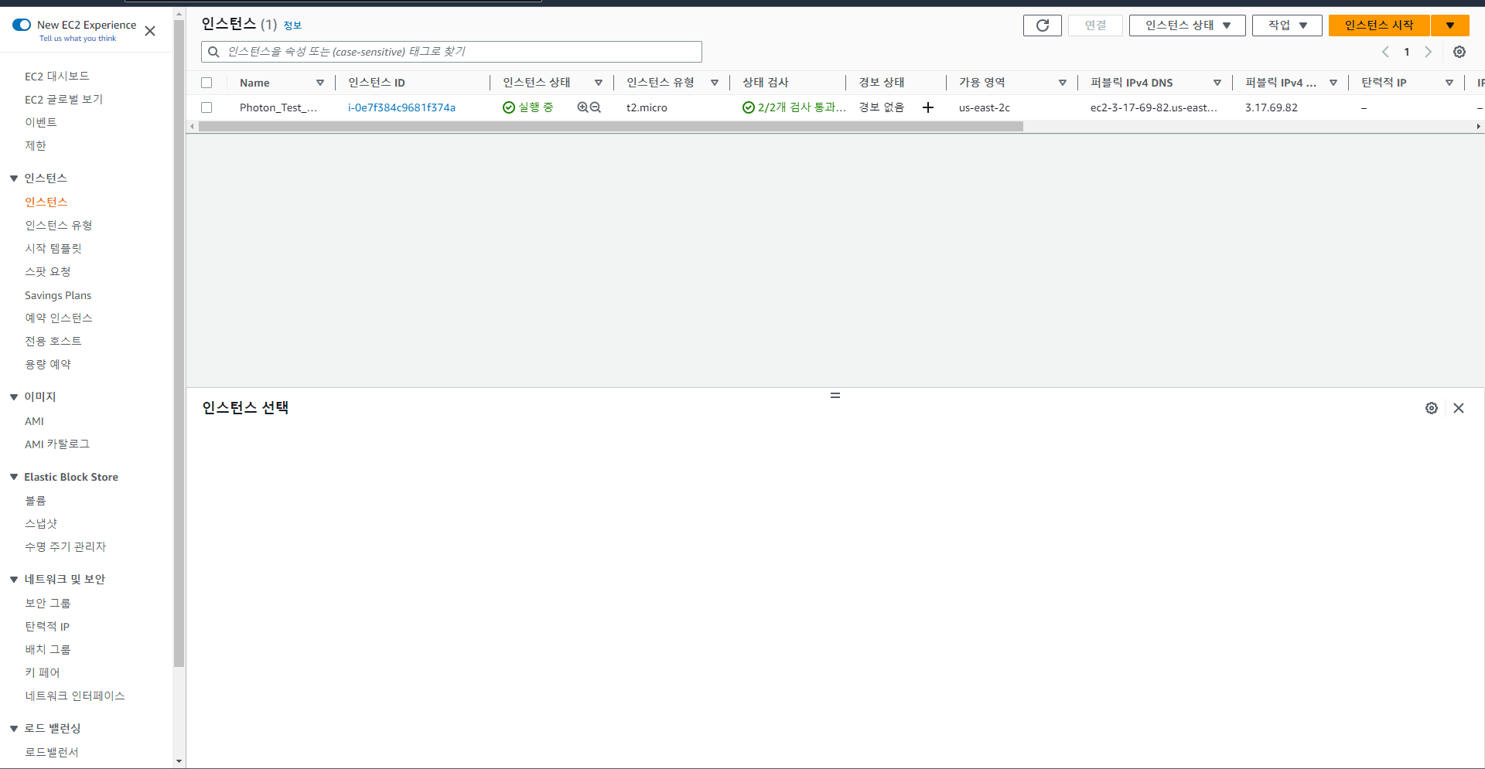Viewport: 1485px width, 769px height.
Task: Open table preferences gear icon
Action: click(1459, 52)
